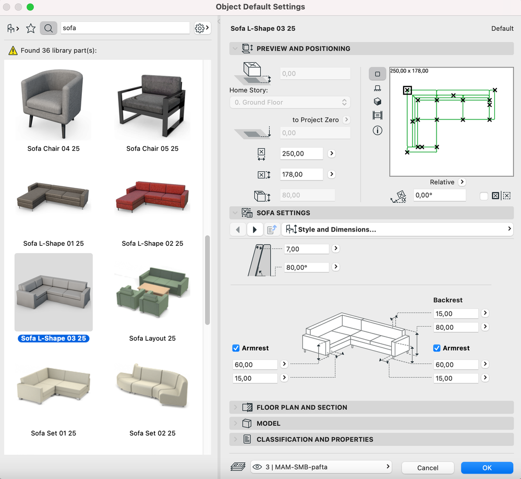This screenshot has width=521, height=479.
Task: Select the search magnifier icon
Action: point(48,28)
